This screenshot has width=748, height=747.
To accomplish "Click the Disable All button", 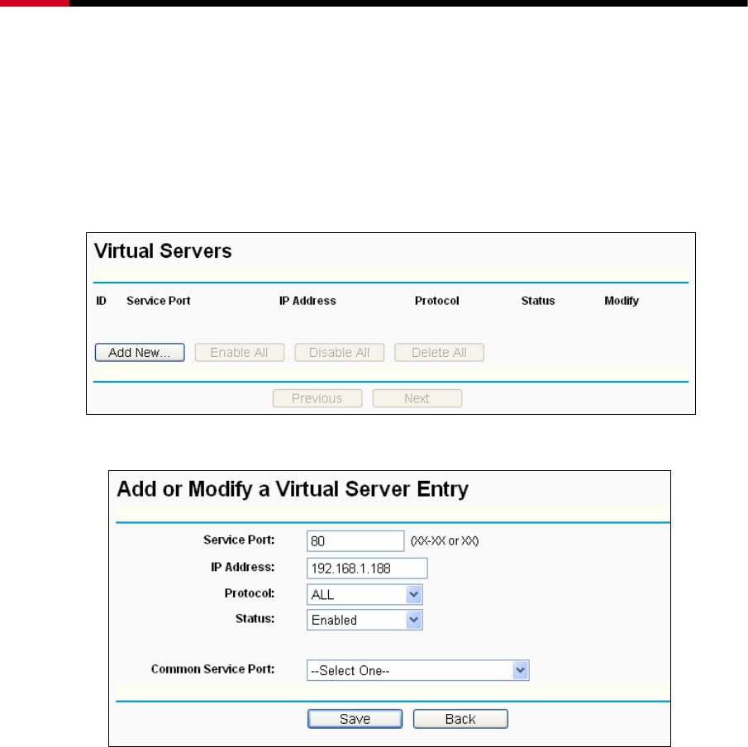I will (339, 353).
